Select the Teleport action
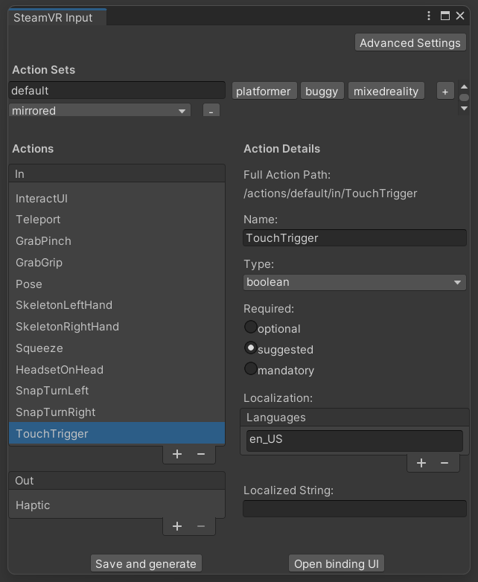478x582 pixels. (x=117, y=220)
